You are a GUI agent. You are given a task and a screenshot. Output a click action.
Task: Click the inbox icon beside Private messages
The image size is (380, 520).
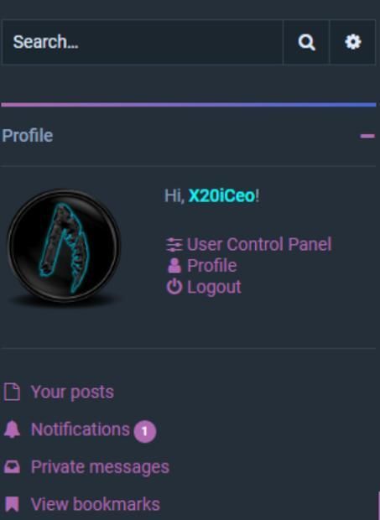pos(13,467)
